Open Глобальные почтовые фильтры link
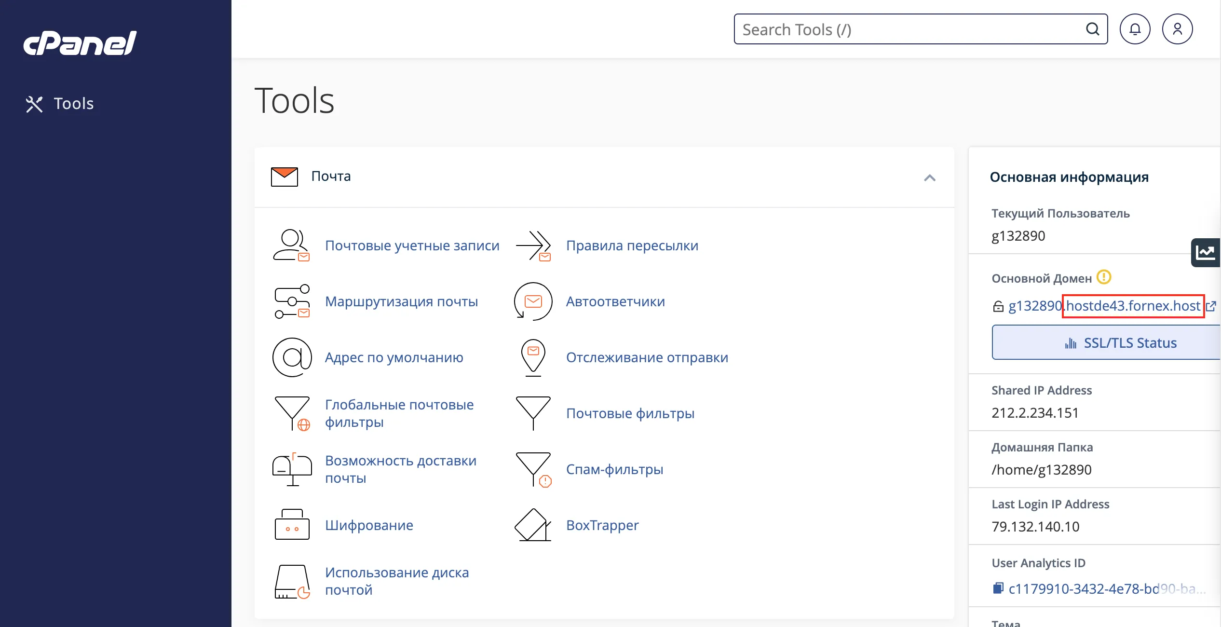The height and width of the screenshot is (627, 1221). click(399, 413)
